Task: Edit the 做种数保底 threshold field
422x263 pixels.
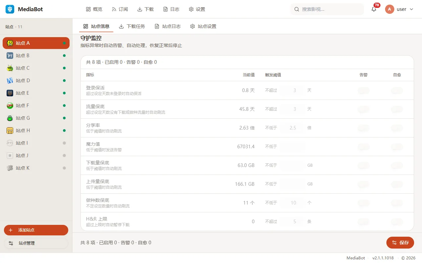Action: tap(292, 203)
